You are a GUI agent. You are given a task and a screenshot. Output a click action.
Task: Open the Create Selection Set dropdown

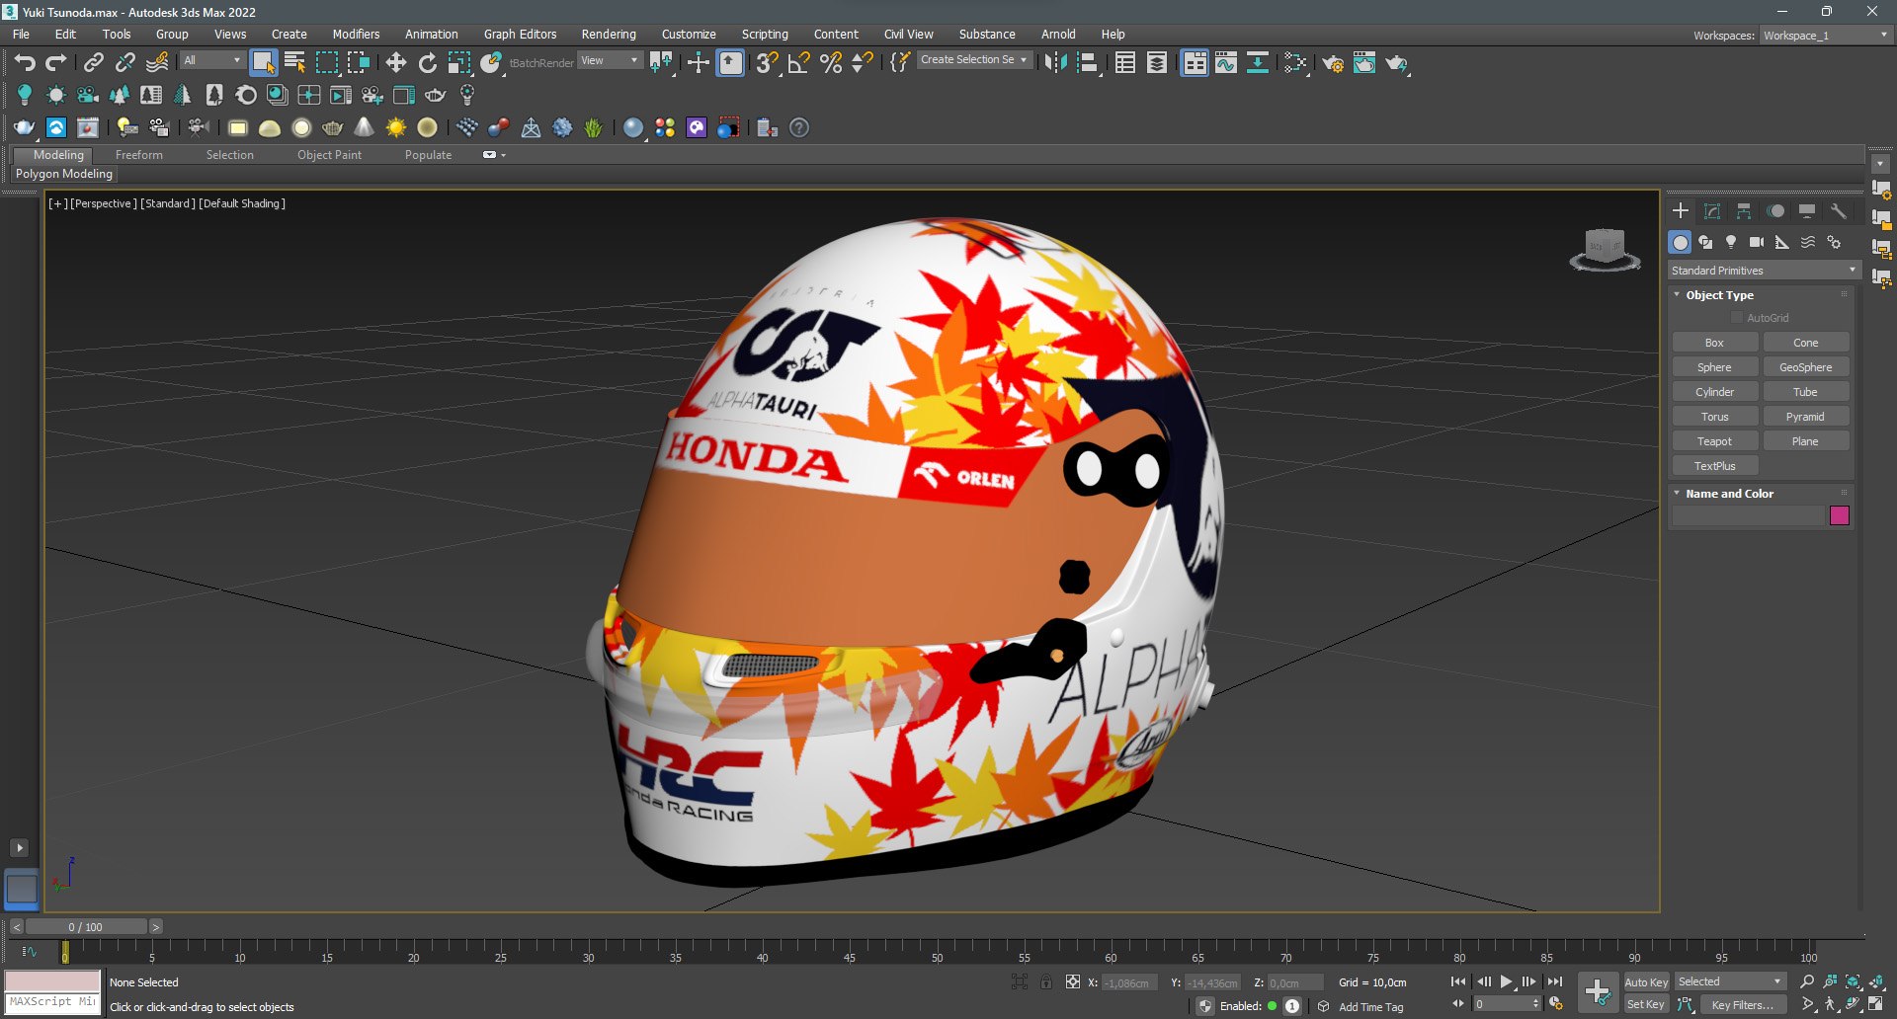click(974, 60)
